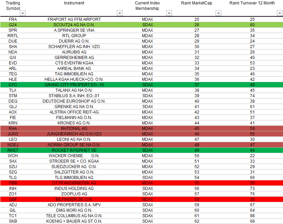Click ALSTRIA OFFICE REIT-AG cell

tap(74, 112)
